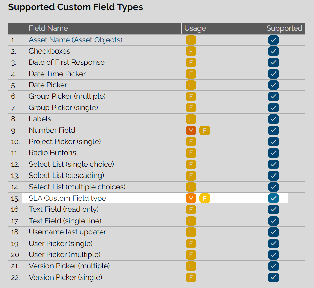Image resolution: width=314 pixels, height=288 pixels.
Task: Click the F badge in Number Field row
Action: pos(205,130)
